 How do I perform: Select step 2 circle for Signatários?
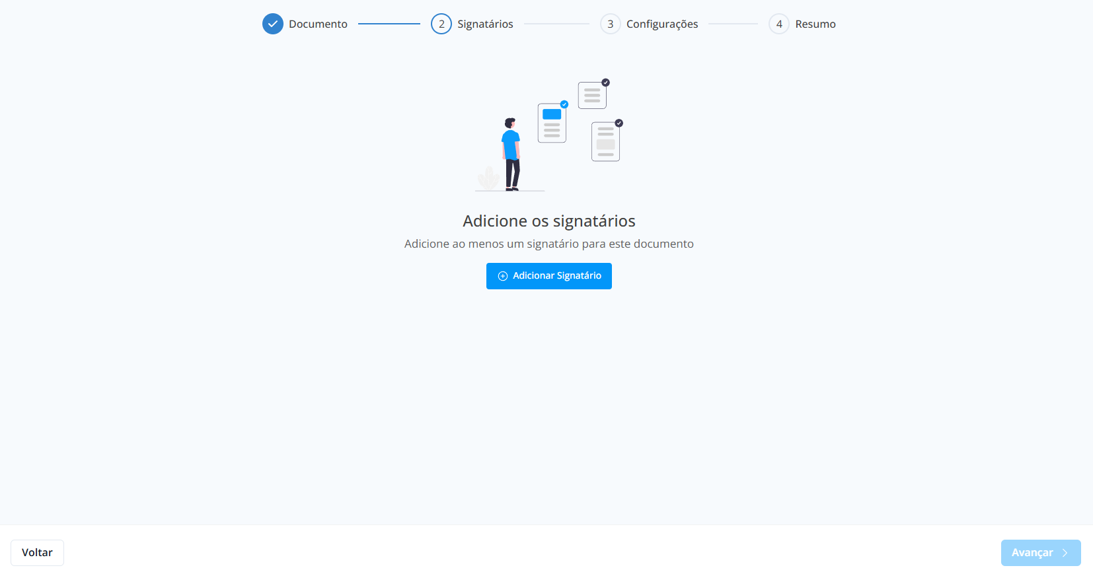pos(441,24)
